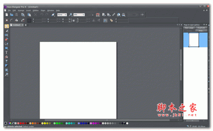Select the Text tool
The width and height of the screenshot is (213, 131).
(6, 52)
